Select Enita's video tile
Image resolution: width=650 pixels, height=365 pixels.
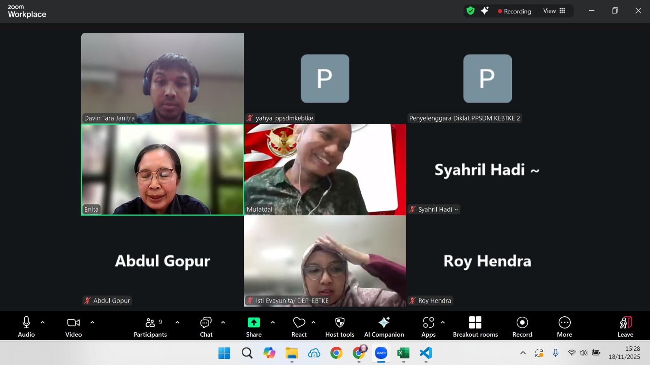click(162, 170)
